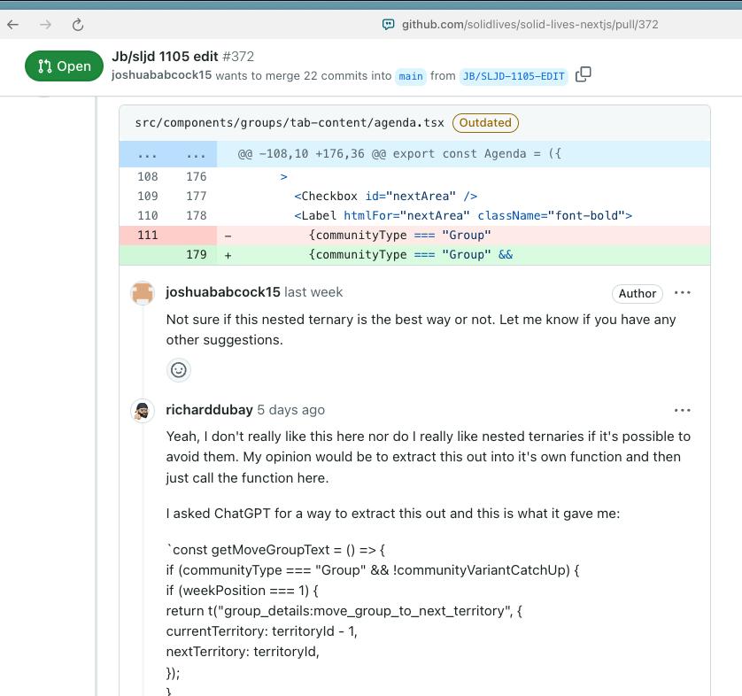Open the agenda.tsx file path link
The height and width of the screenshot is (696, 742).
(x=290, y=123)
